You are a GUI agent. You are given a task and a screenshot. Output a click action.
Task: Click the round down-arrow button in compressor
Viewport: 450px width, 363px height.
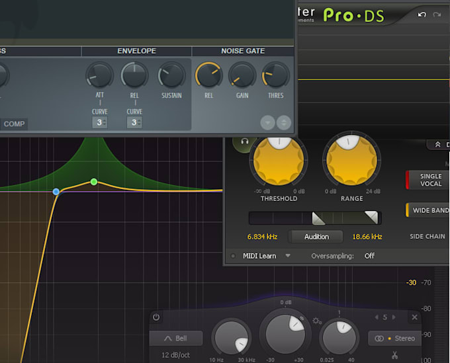click(x=267, y=123)
